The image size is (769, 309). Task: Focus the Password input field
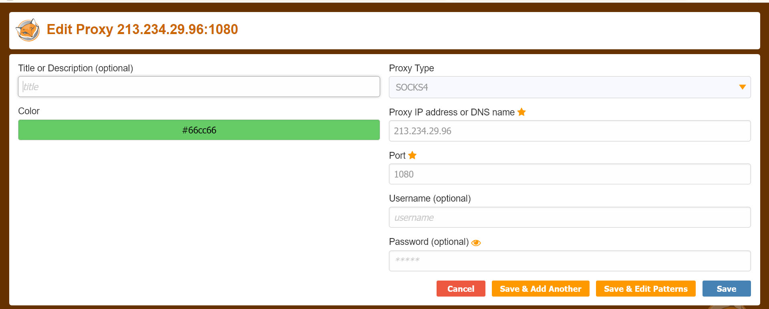click(x=570, y=261)
